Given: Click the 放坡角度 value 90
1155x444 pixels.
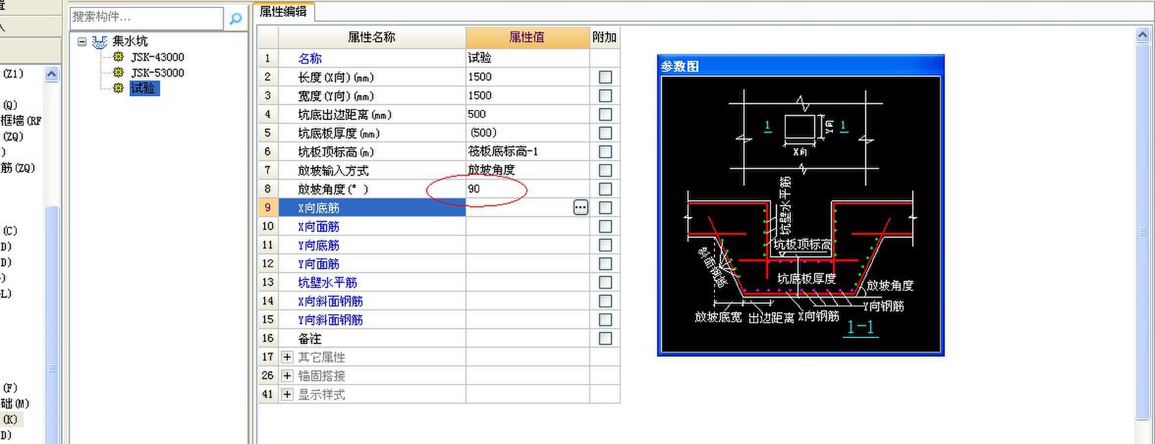Looking at the screenshot, I should 527,189.
